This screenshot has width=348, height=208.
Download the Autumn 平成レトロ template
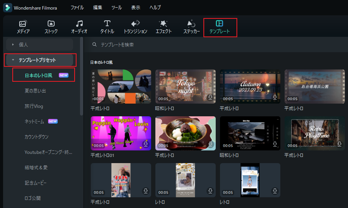275,97
